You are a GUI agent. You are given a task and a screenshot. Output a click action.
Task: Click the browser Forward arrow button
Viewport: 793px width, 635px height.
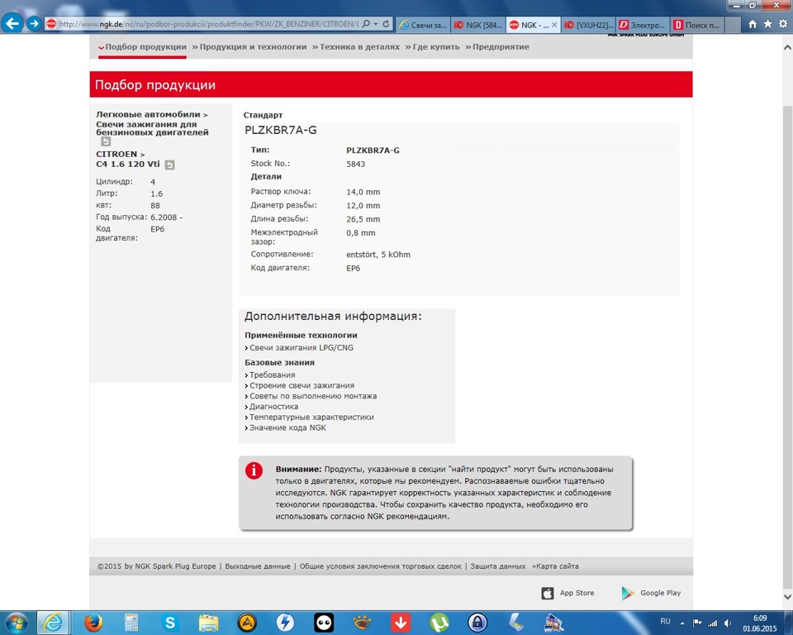(x=34, y=24)
